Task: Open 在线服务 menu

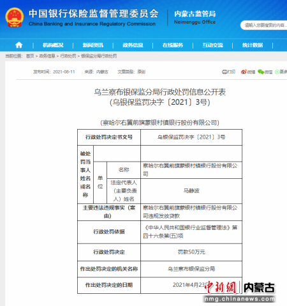Action: point(173,45)
